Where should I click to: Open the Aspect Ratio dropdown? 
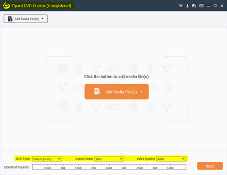[x=109, y=159]
